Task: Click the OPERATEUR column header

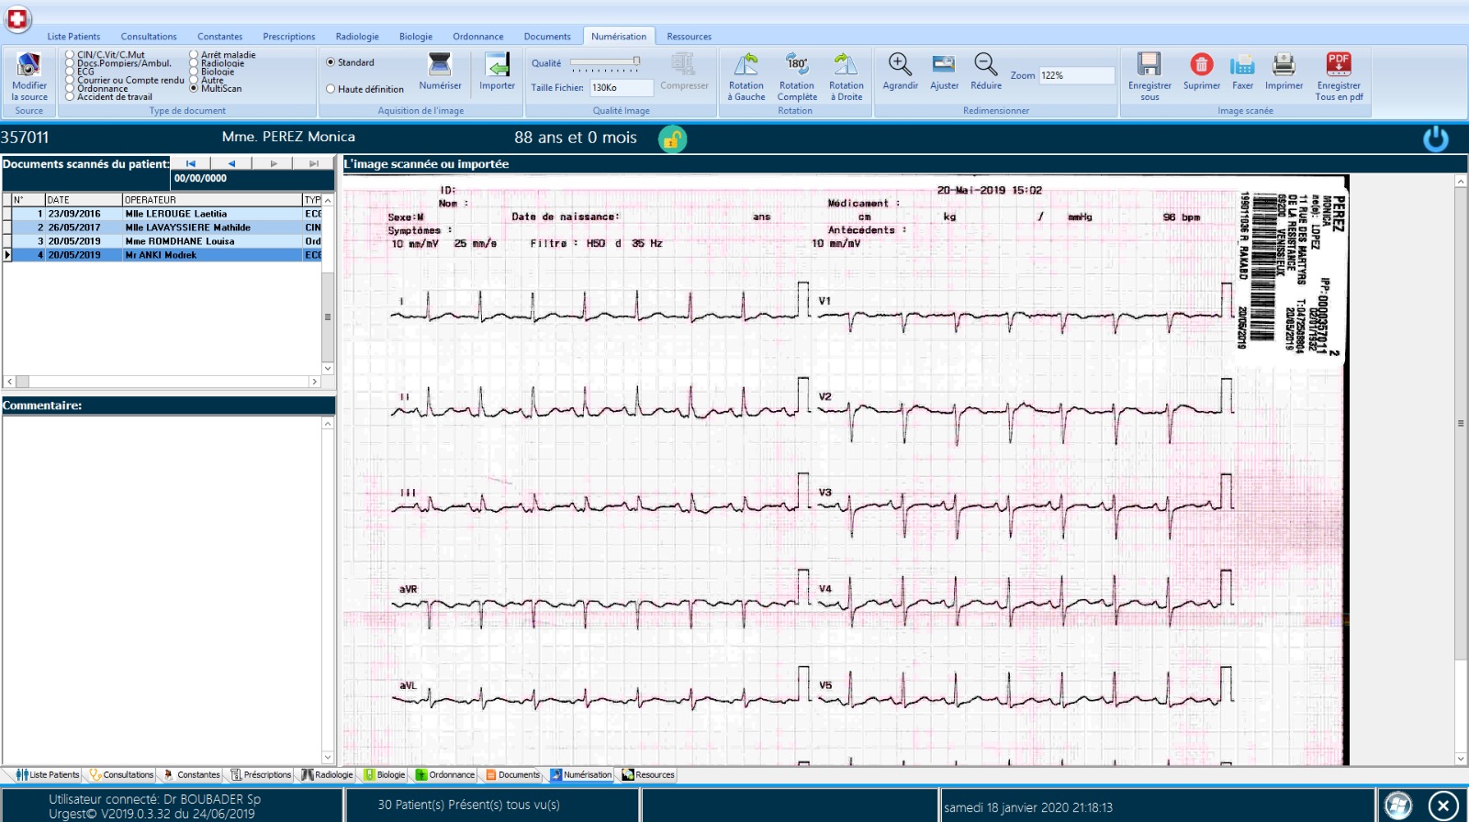Action: coord(212,199)
